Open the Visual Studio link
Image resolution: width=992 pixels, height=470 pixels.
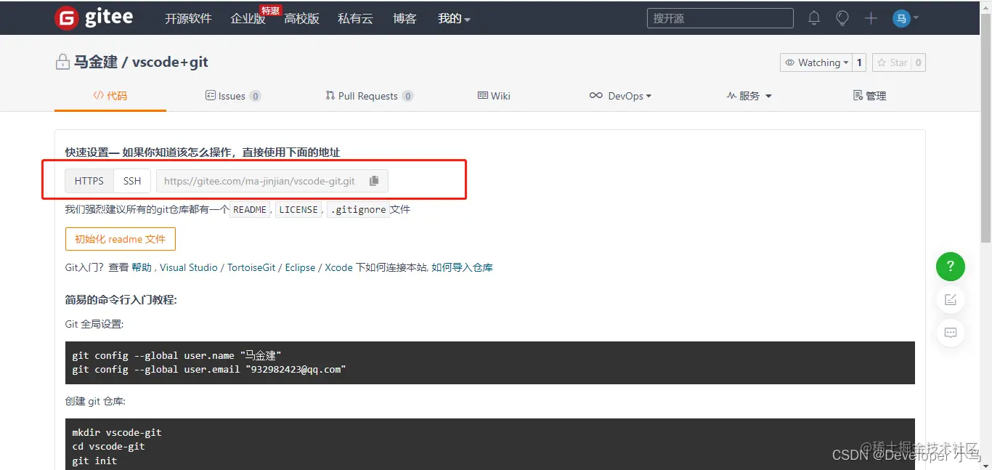pos(189,267)
